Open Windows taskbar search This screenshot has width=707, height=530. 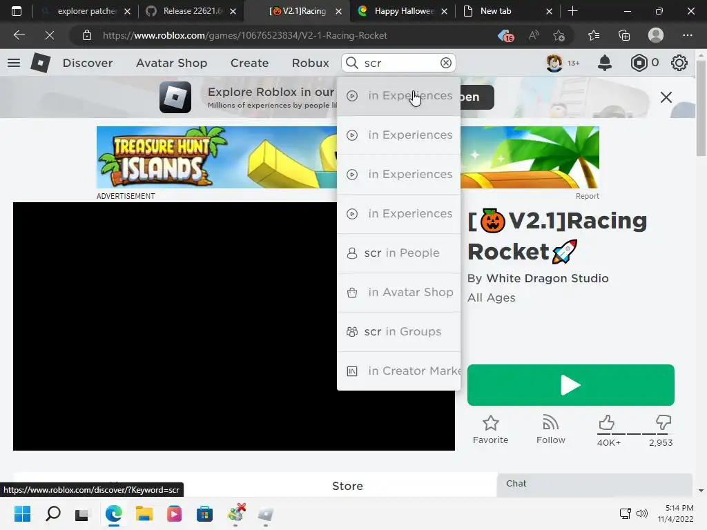coord(52,513)
